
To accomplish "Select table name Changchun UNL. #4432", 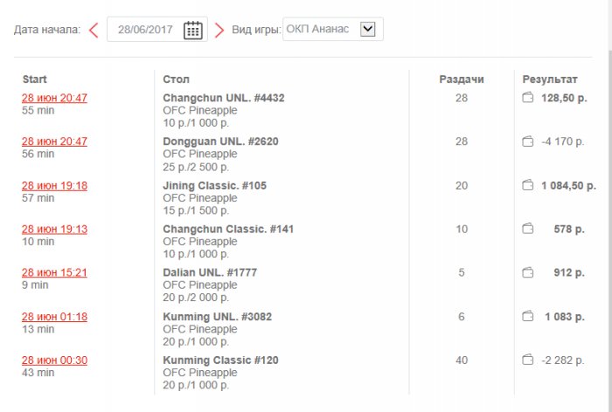I will 224,98.
